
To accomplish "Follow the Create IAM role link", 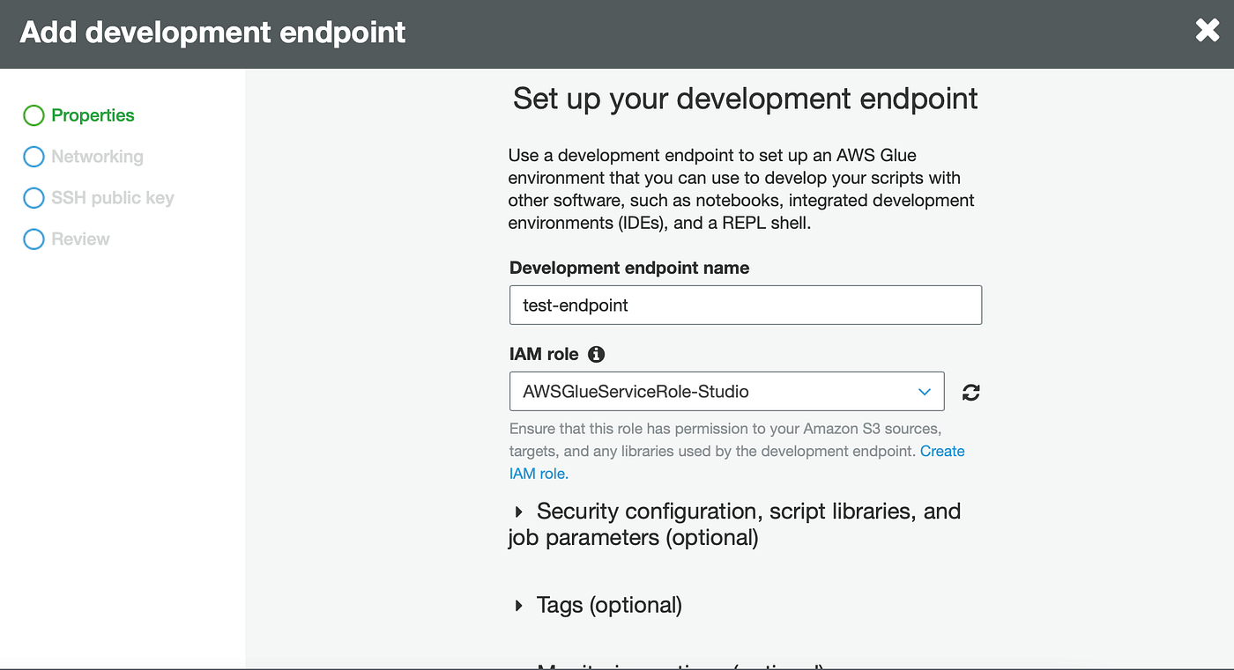I will [x=942, y=452].
